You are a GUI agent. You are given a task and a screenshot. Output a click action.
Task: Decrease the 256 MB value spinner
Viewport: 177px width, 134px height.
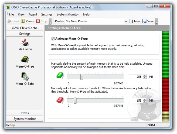(145, 78)
